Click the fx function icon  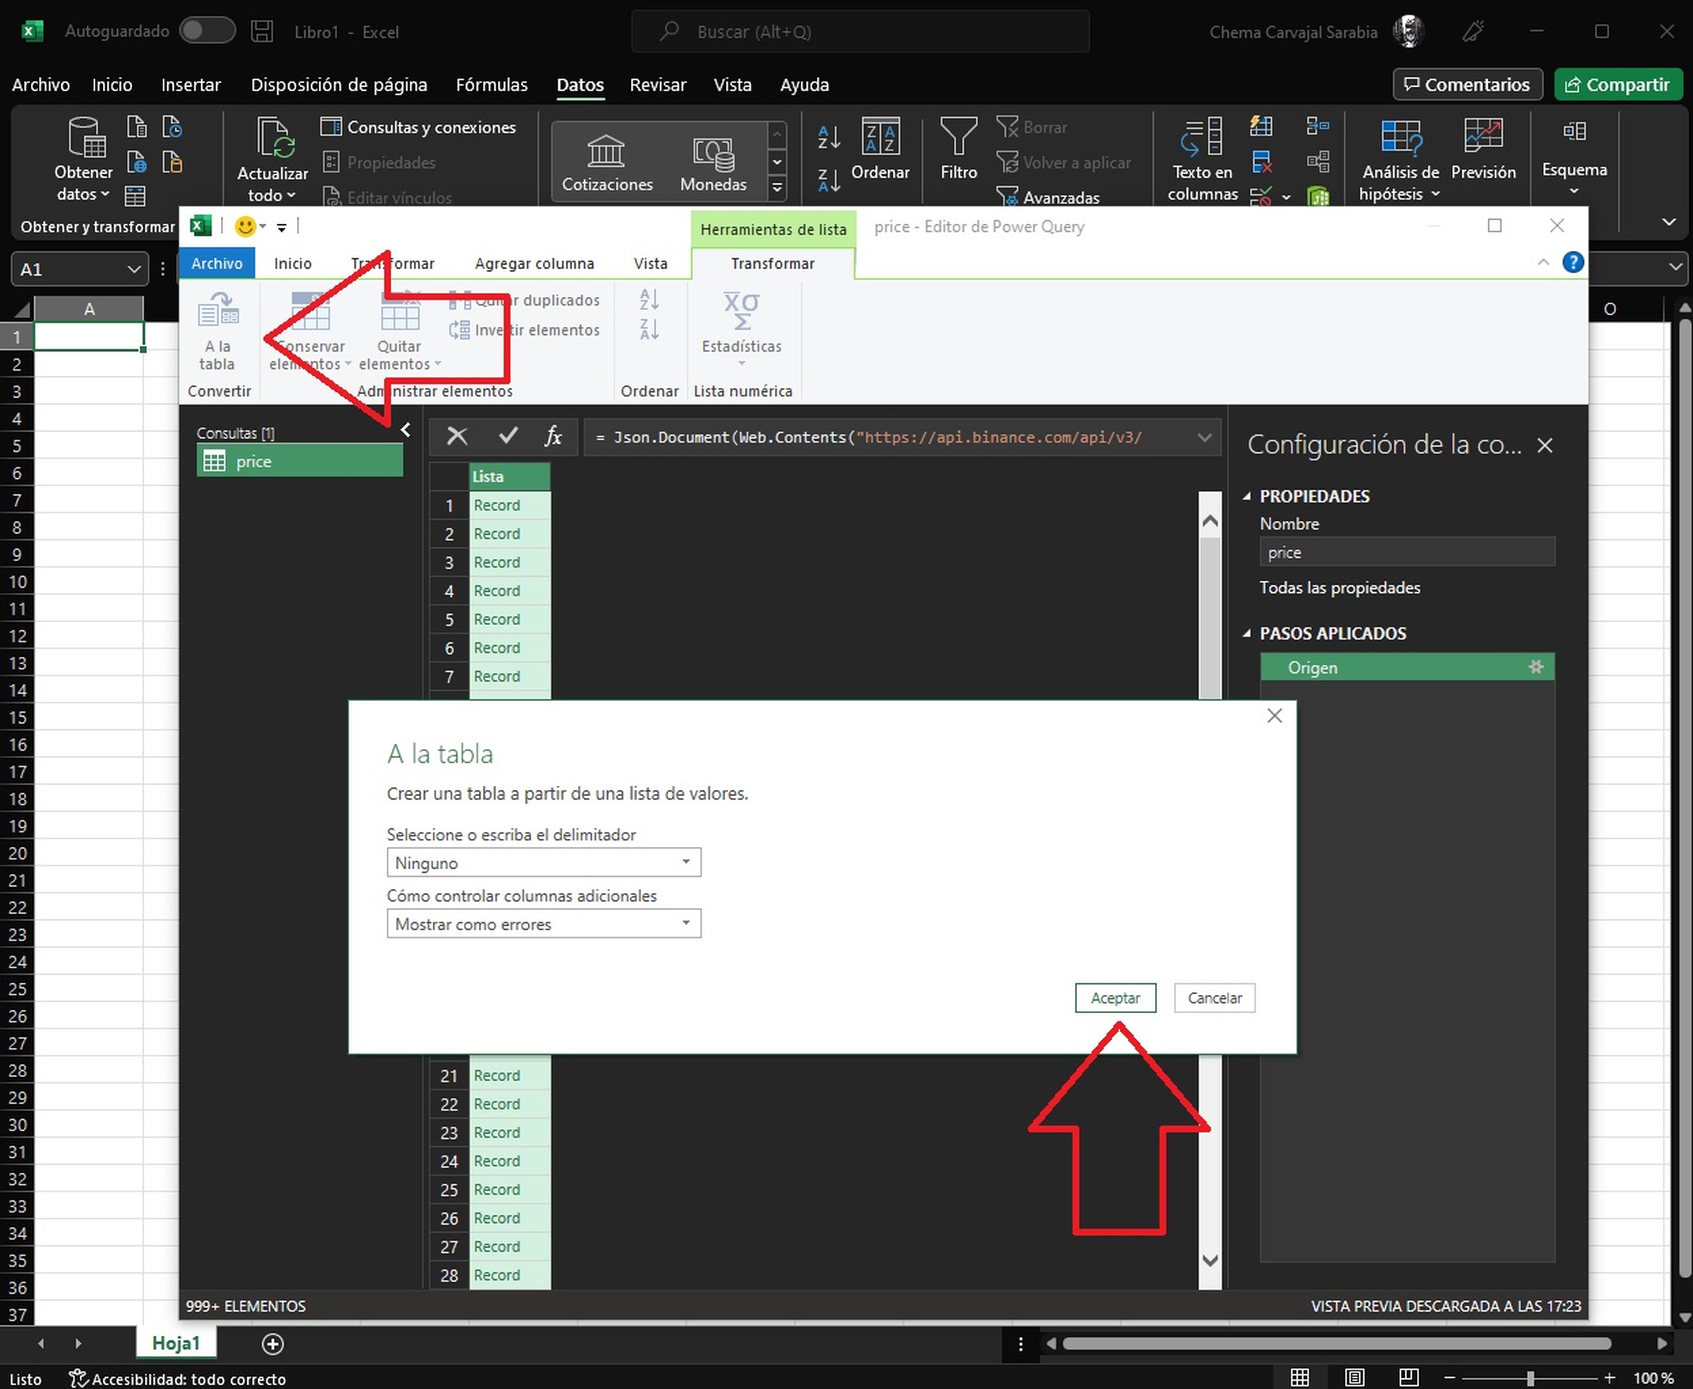click(553, 436)
